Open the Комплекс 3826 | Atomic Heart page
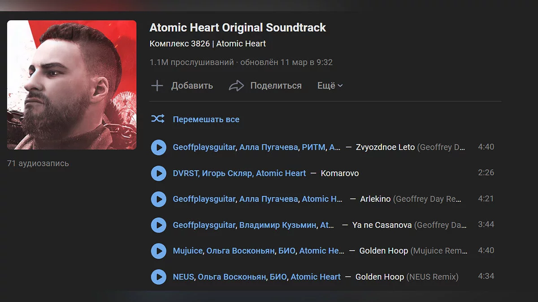This screenshot has height=302, width=538. point(208,43)
